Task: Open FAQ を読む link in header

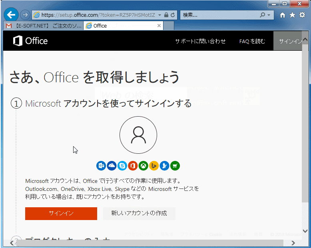Action: pyautogui.click(x=252, y=41)
